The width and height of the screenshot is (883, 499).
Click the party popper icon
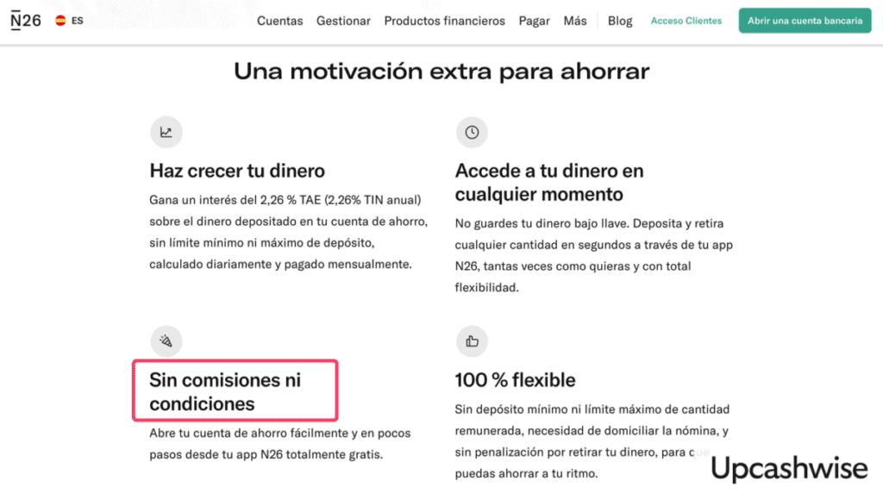(166, 341)
